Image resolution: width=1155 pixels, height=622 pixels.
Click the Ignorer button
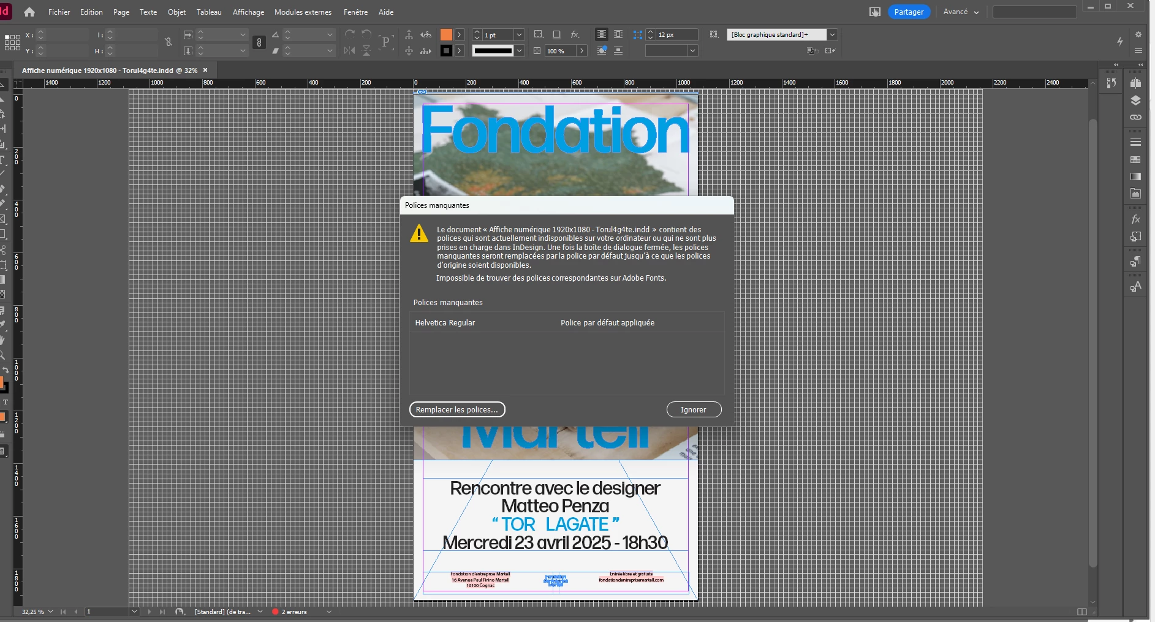694,409
